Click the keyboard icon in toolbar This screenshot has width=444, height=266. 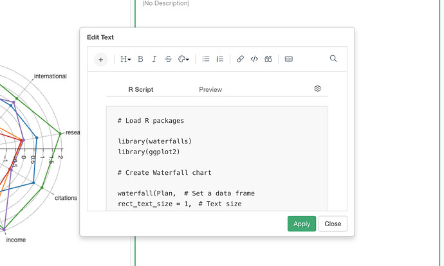(289, 59)
